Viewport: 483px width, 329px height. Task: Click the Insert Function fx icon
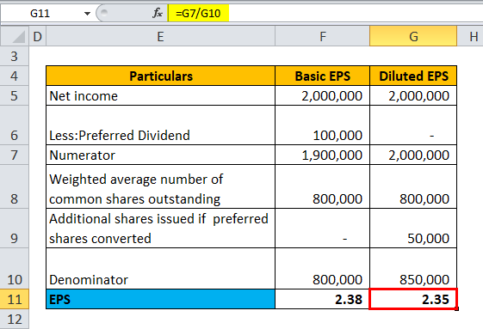[158, 13]
